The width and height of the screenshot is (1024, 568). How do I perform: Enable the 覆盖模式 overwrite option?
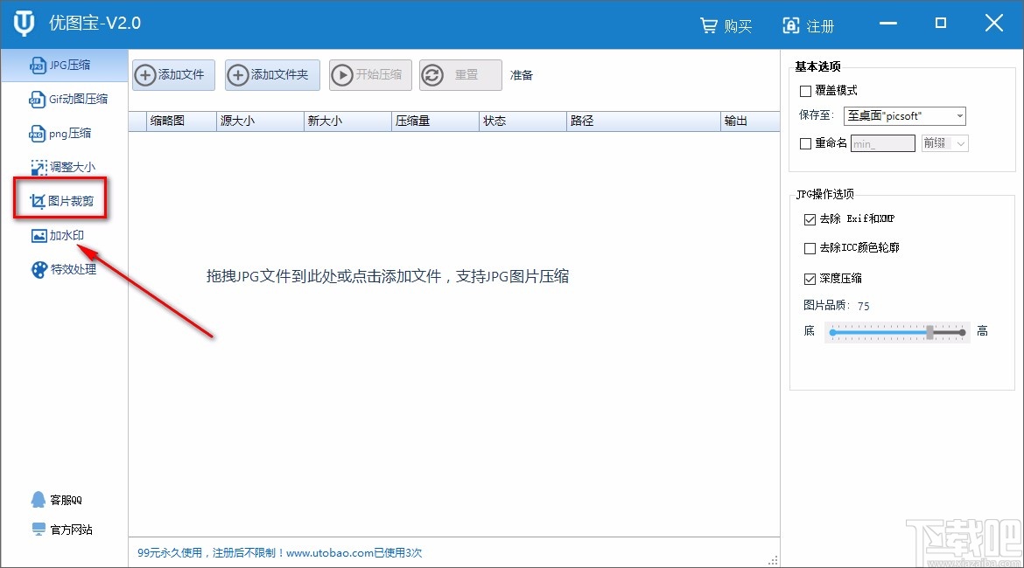point(804,91)
